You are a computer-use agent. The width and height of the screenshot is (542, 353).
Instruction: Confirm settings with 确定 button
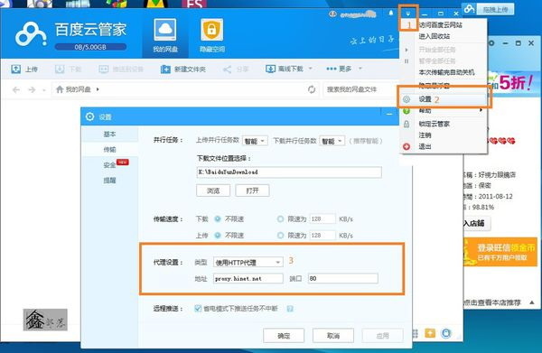point(284,335)
